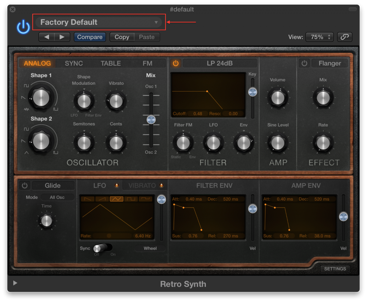Select the descending sawtooth LFO waveform

(88, 199)
